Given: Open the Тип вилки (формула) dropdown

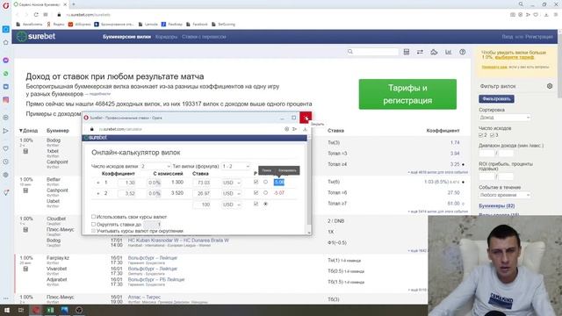Looking at the screenshot, I should (235, 166).
